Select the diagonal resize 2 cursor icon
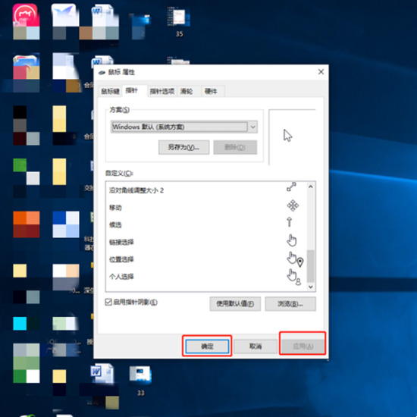This screenshot has width=417, height=417. coord(291,187)
